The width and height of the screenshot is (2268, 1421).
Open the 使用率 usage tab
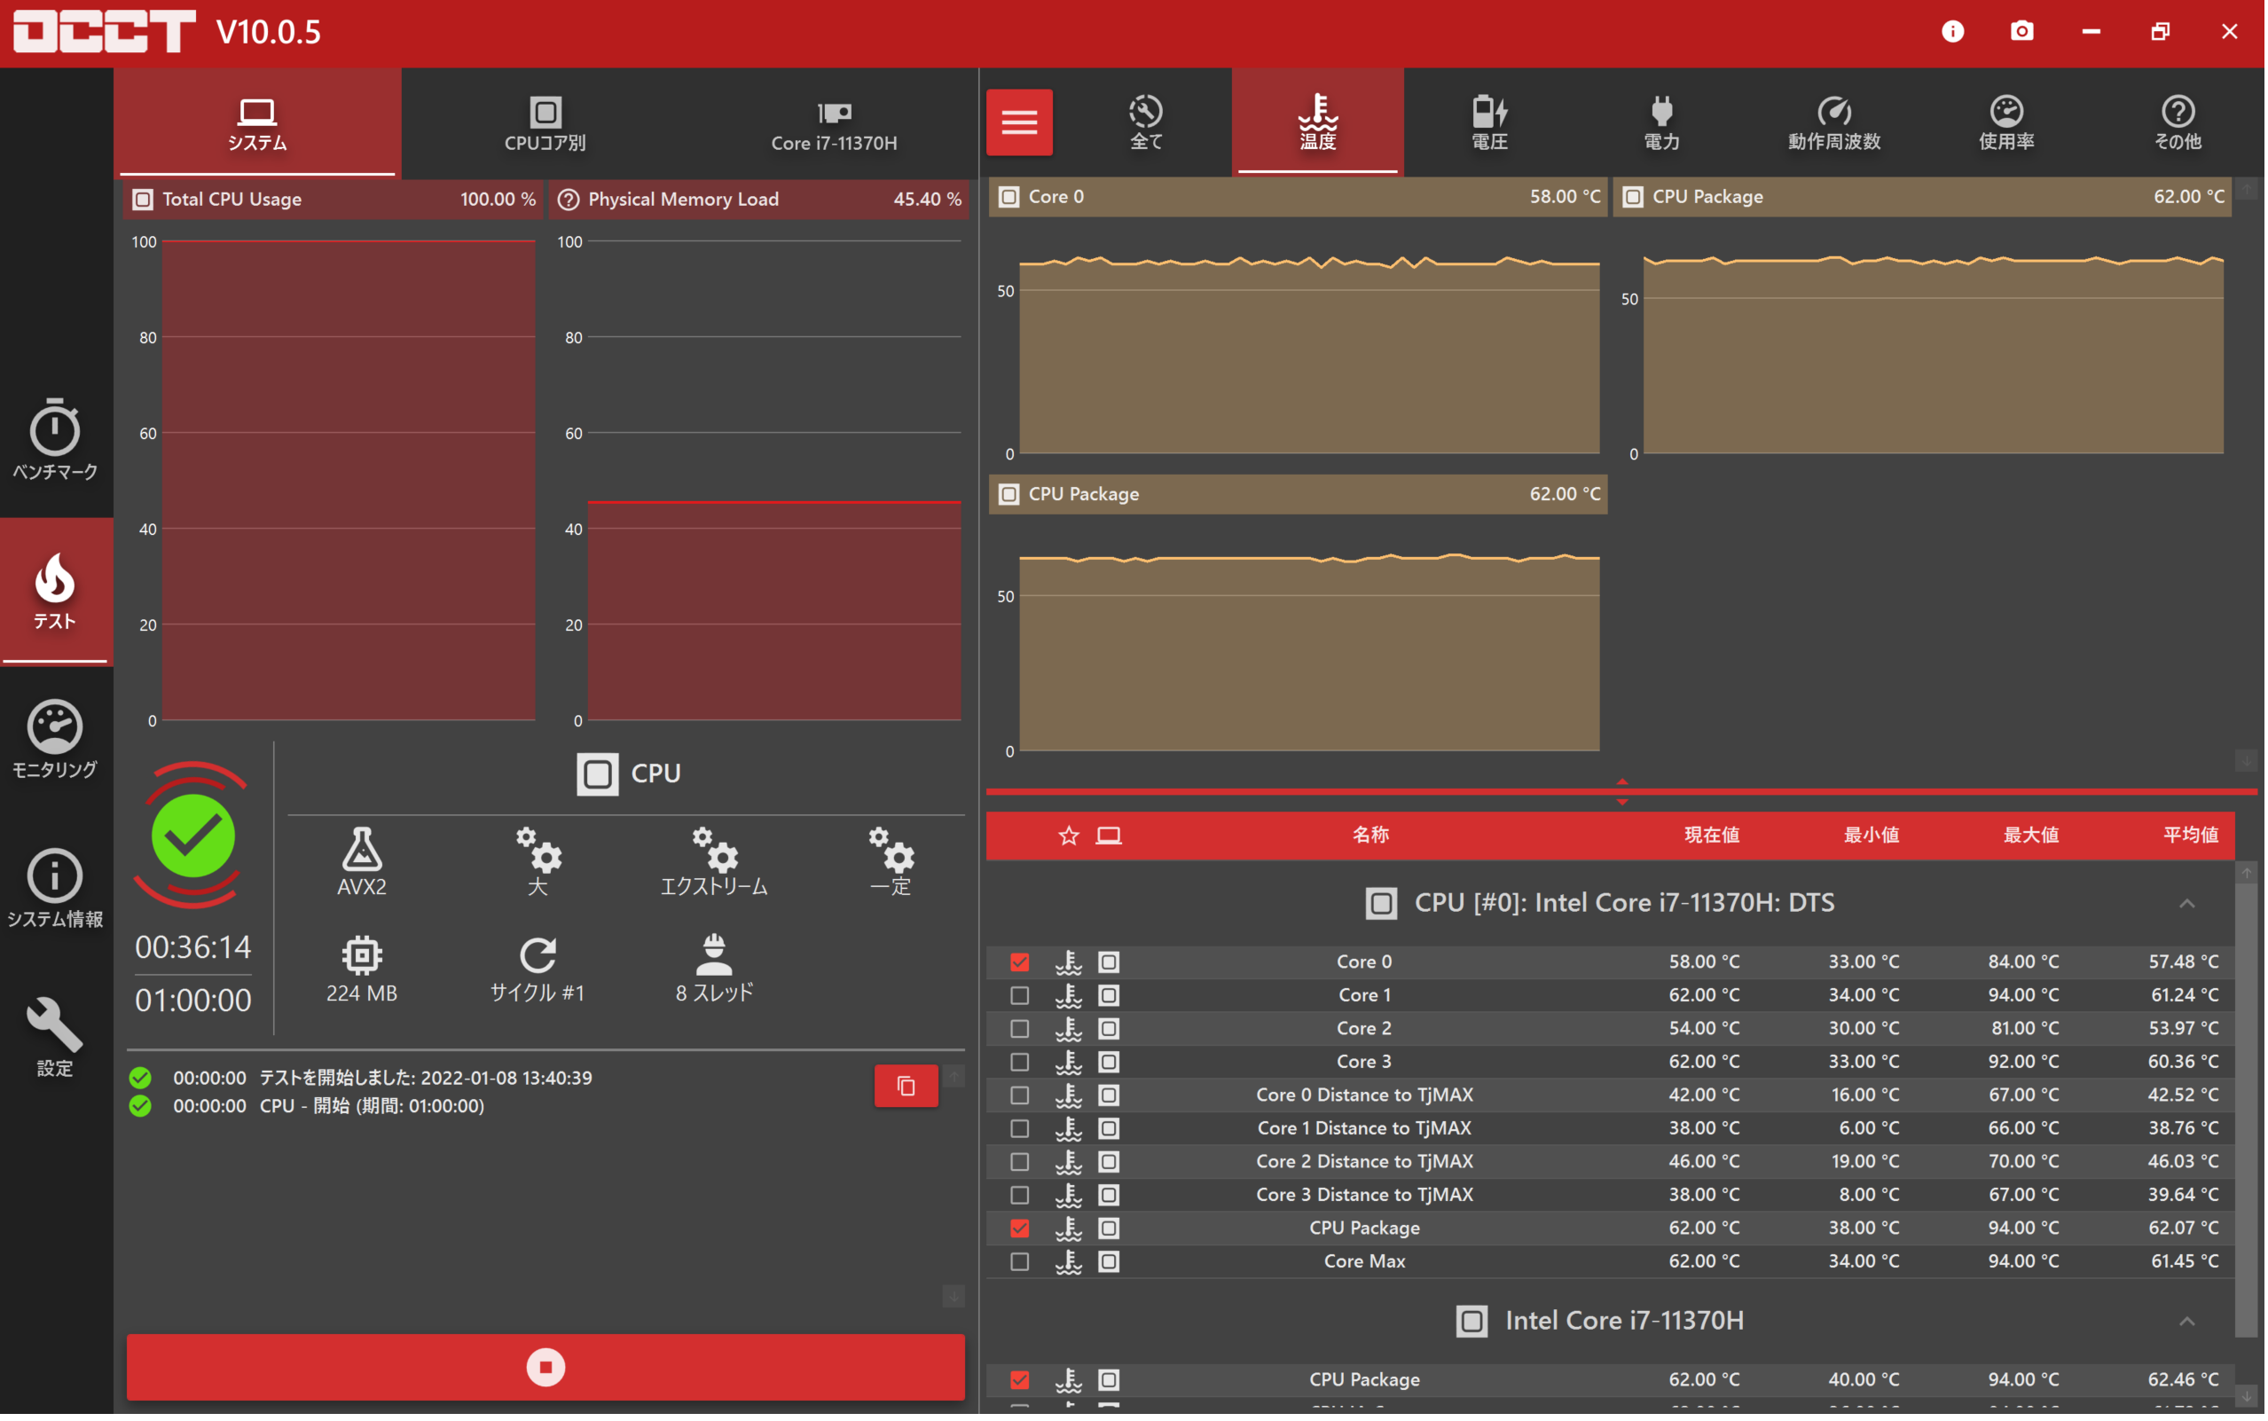point(2008,122)
